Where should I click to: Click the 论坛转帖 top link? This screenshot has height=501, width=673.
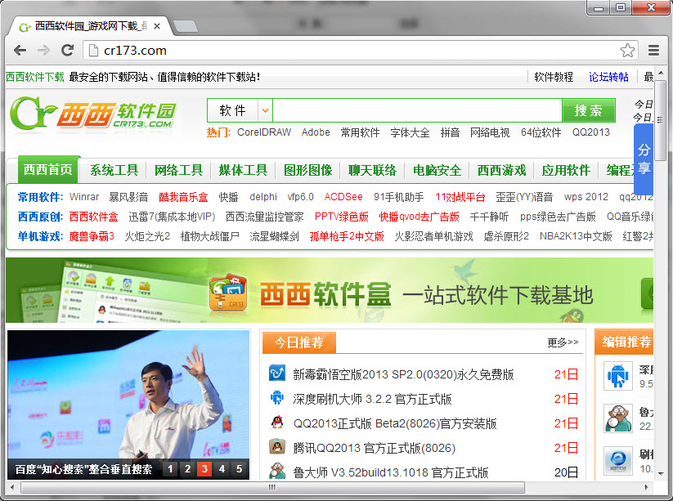[x=608, y=77]
